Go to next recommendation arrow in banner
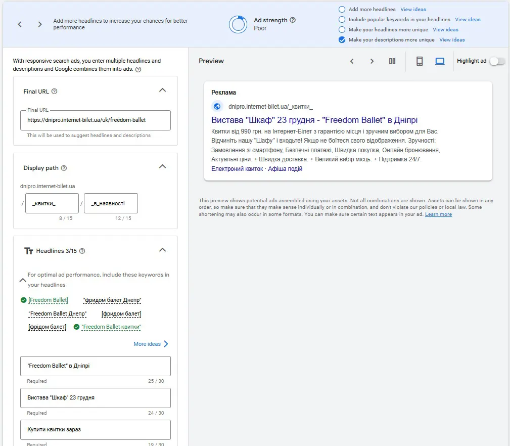 point(40,24)
